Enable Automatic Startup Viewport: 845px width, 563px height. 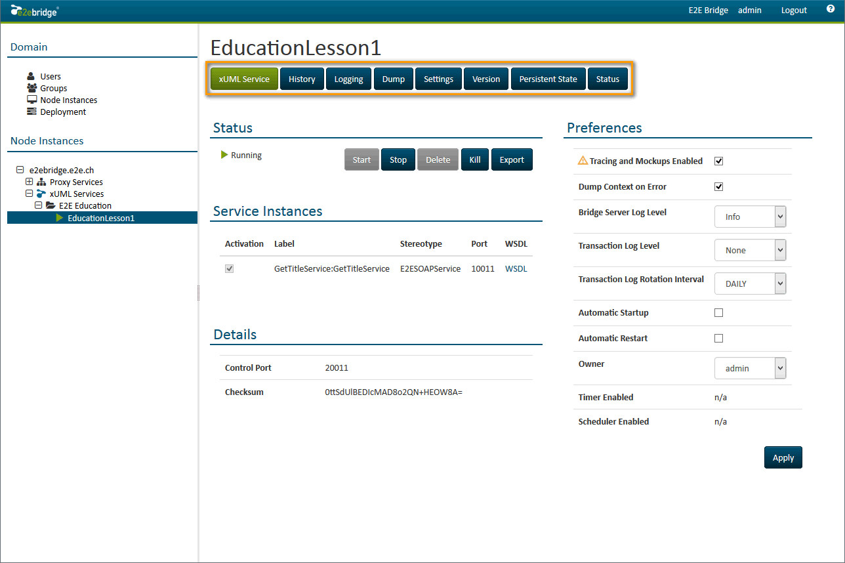click(718, 312)
